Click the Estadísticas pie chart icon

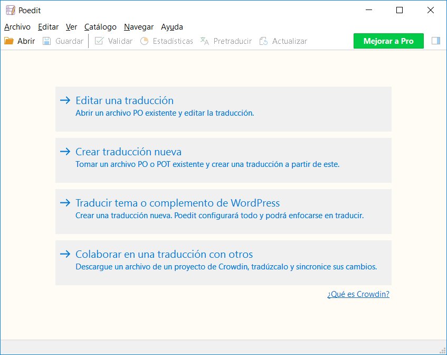pos(144,41)
